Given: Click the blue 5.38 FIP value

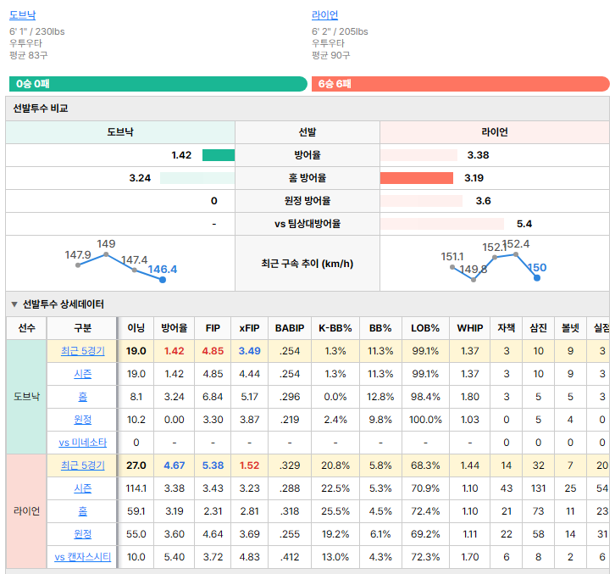Looking at the screenshot, I should click(x=213, y=465).
